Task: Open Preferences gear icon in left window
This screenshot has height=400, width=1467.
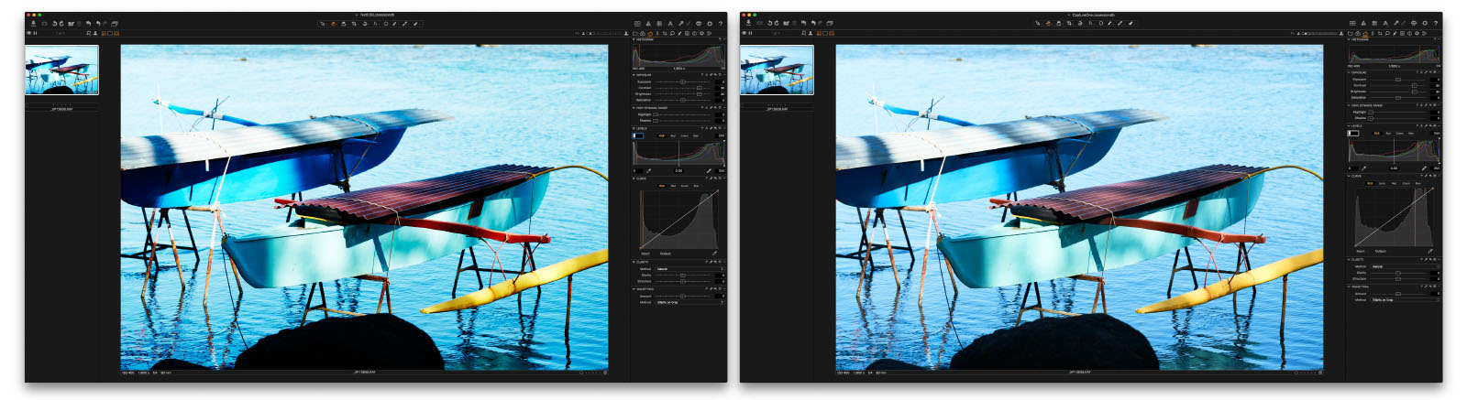Action: [x=710, y=24]
